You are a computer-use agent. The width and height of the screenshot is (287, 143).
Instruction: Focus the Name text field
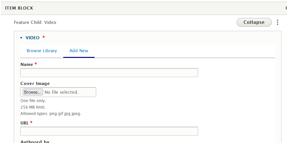point(109,73)
